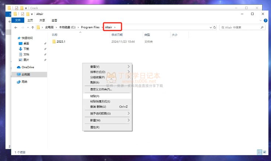Click the folder icon in Altair title bar

[15, 14]
